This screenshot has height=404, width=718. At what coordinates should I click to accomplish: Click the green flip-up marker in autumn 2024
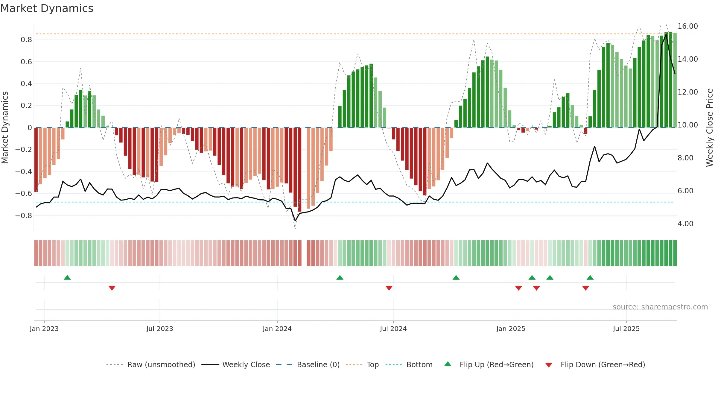[x=456, y=277]
